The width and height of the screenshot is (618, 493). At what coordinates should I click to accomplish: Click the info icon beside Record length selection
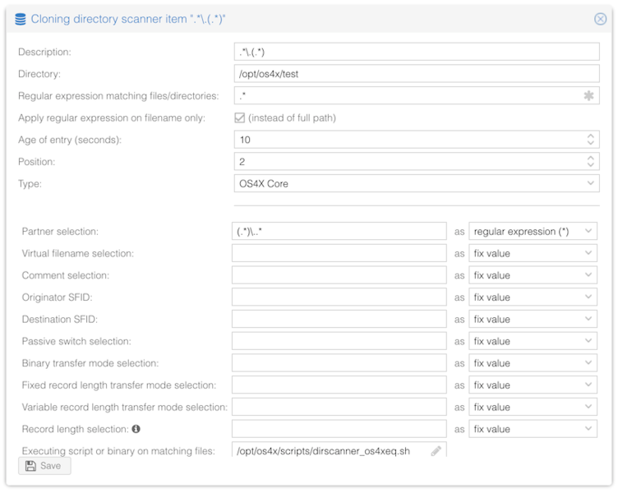coord(136,429)
